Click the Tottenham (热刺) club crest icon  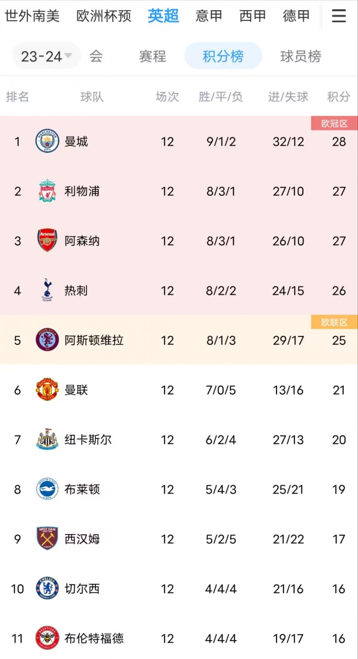[47, 291]
